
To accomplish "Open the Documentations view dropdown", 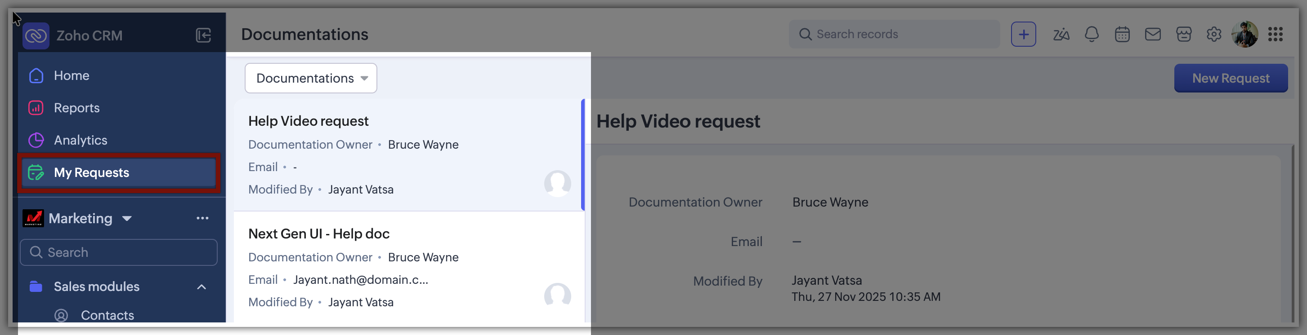I will coord(310,78).
